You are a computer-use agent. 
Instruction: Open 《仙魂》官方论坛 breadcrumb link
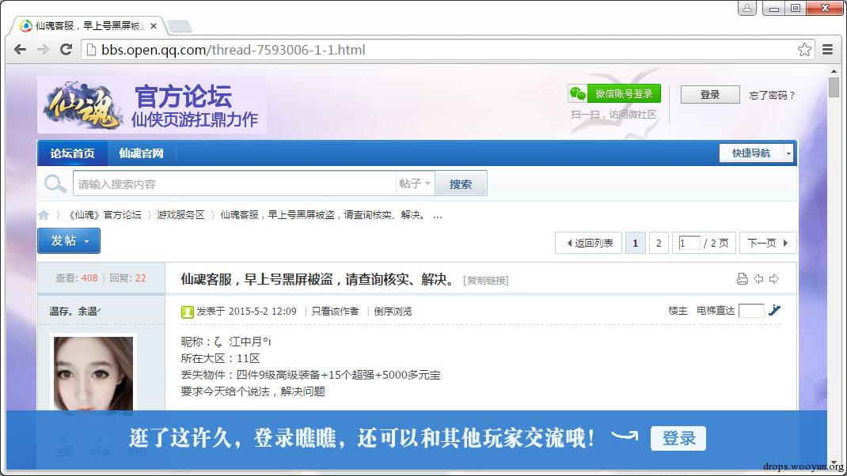click(104, 215)
